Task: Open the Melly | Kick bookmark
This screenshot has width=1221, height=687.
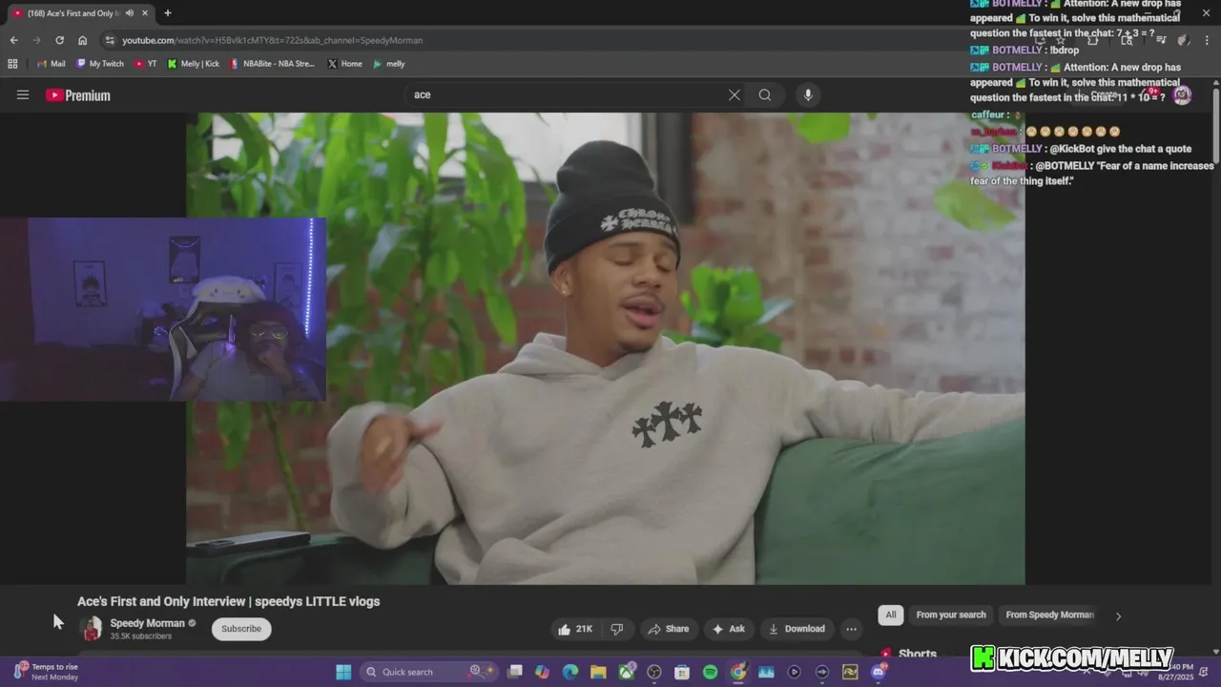Action: click(x=194, y=64)
